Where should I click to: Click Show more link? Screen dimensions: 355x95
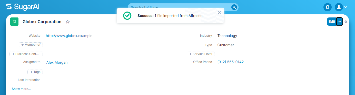tap(21, 89)
